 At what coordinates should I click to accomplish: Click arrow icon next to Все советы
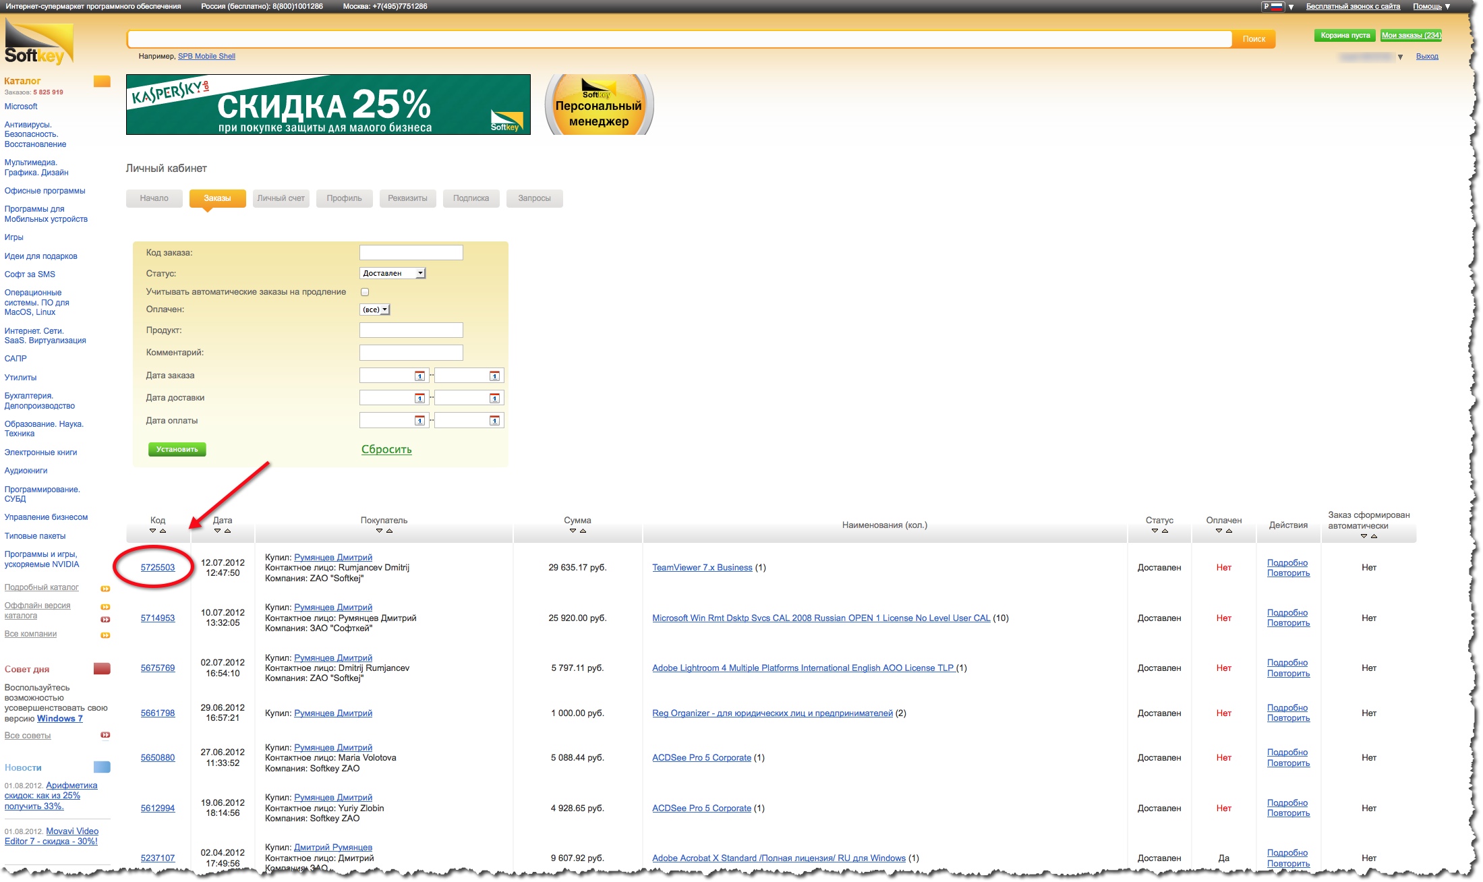pyautogui.click(x=105, y=735)
